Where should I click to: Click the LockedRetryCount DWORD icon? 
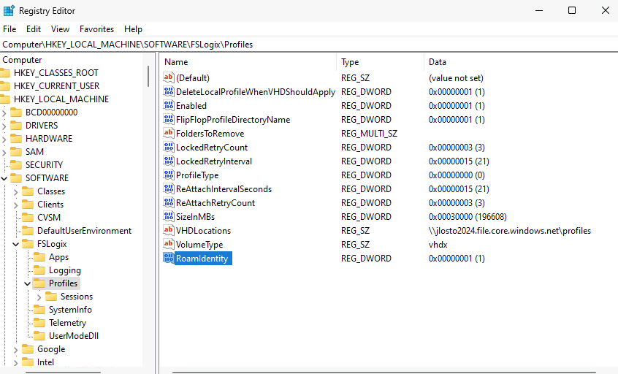(x=169, y=147)
